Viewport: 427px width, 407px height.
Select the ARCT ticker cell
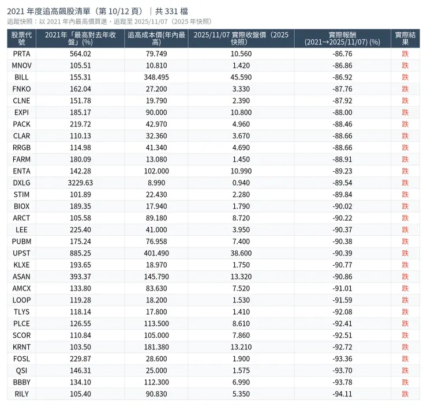click(x=21, y=218)
